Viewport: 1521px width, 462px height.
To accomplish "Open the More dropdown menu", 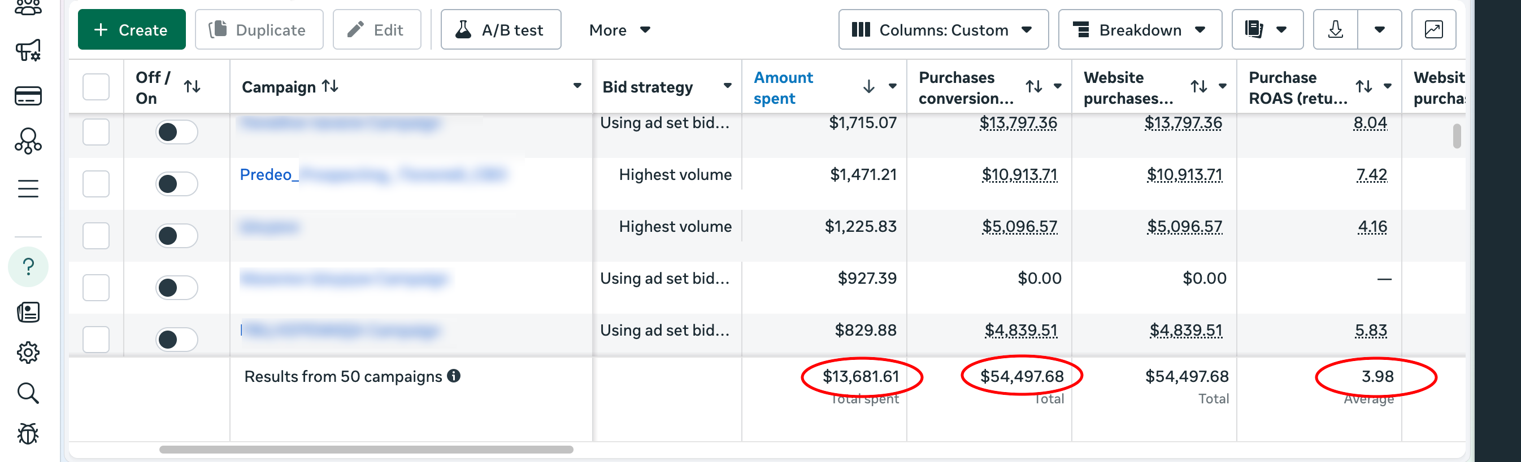I will [x=619, y=29].
